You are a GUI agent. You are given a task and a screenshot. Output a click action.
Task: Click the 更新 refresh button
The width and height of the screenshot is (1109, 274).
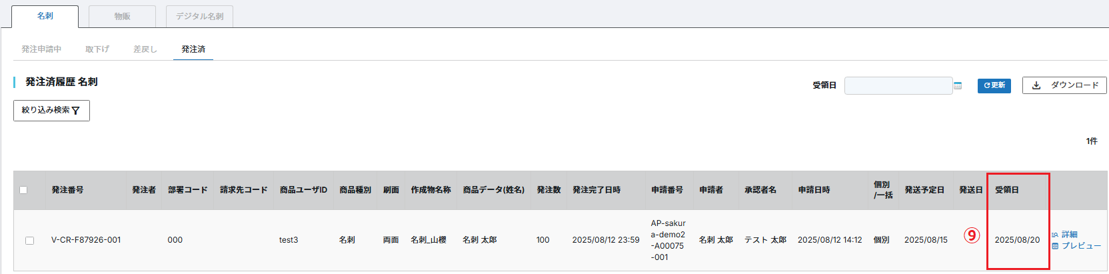coord(994,85)
